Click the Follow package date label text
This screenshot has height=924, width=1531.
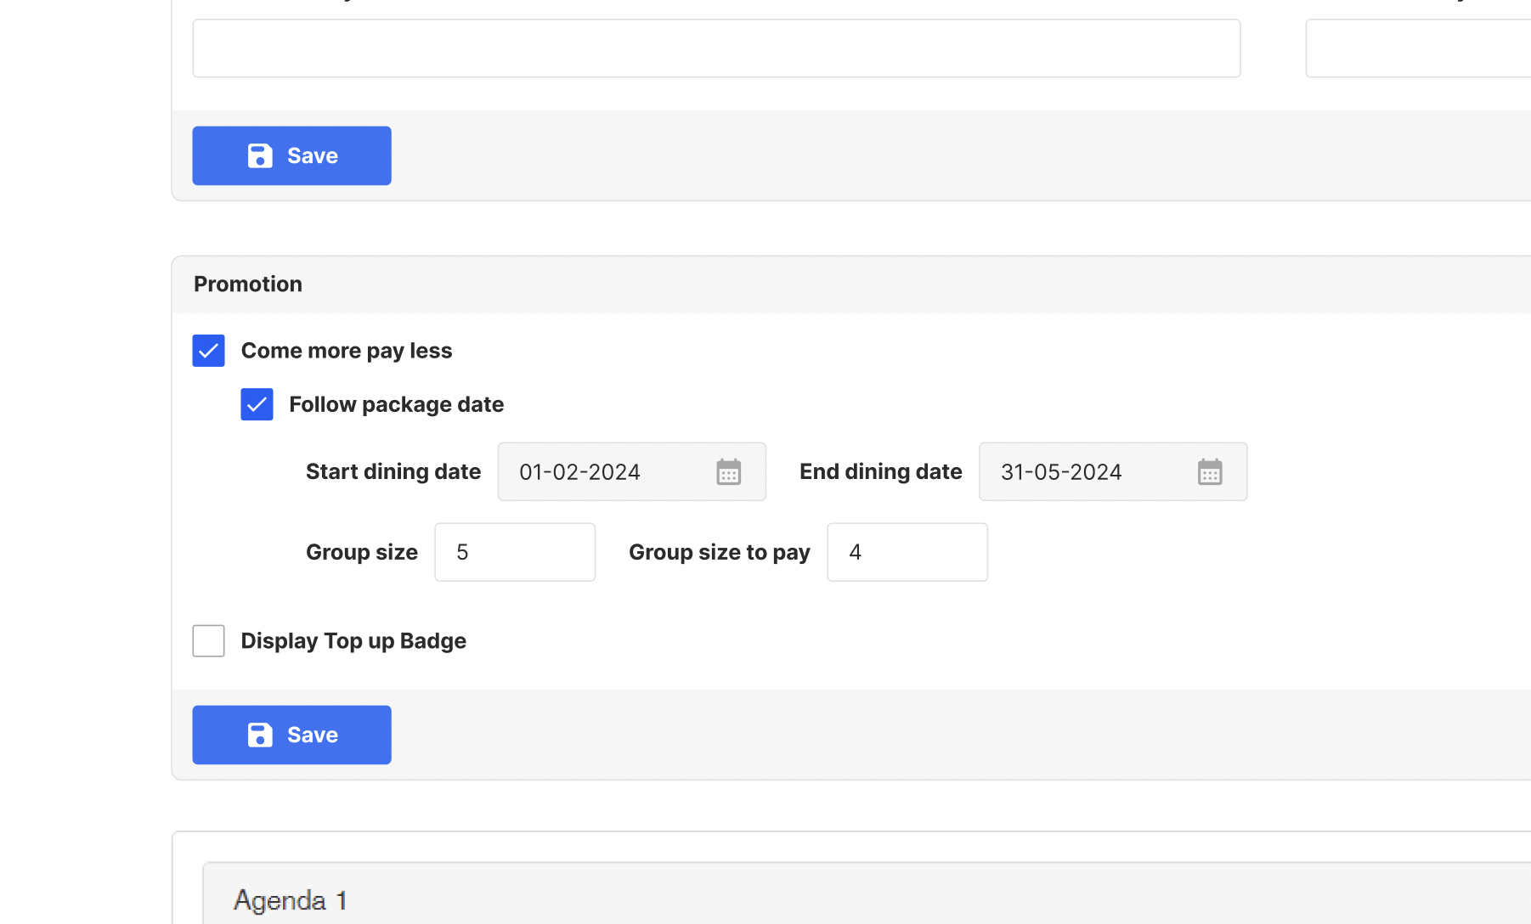pyautogui.click(x=396, y=404)
